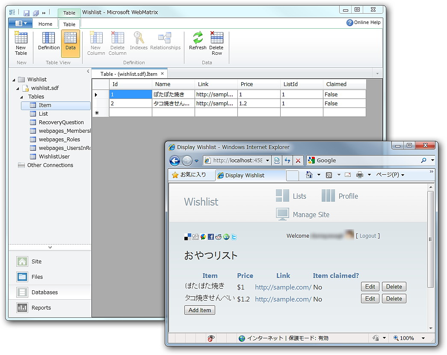The image size is (447, 355).
Task: Click the IE RSS feeds icon
Action: tap(329, 175)
